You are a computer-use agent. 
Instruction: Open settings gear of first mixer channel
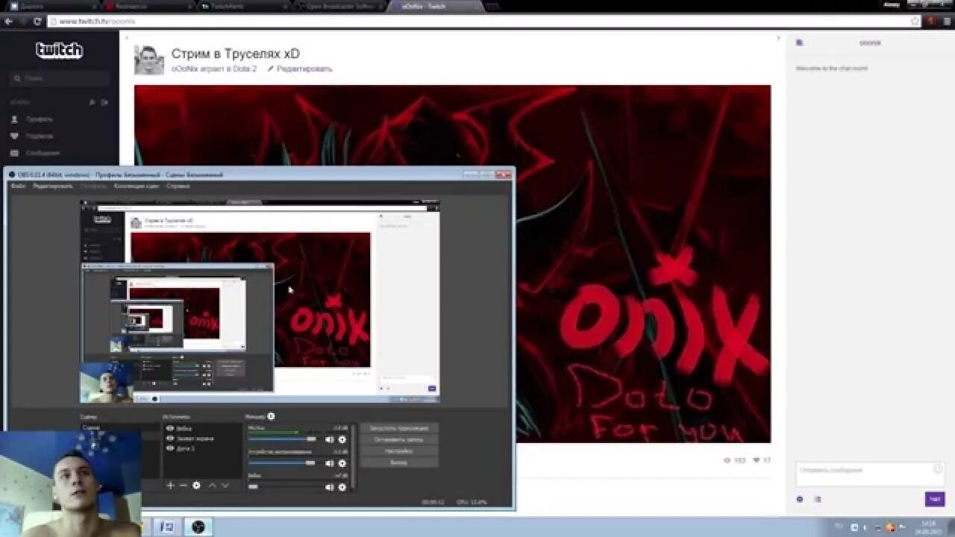(x=342, y=439)
